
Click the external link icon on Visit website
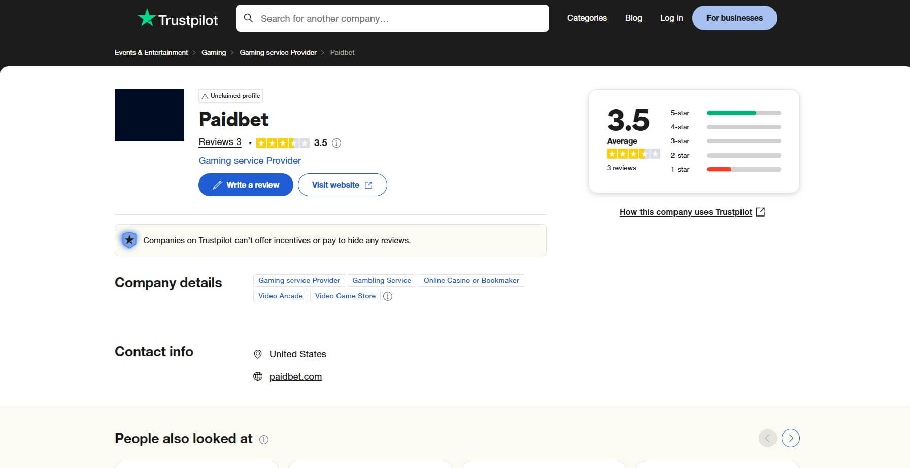pos(368,185)
